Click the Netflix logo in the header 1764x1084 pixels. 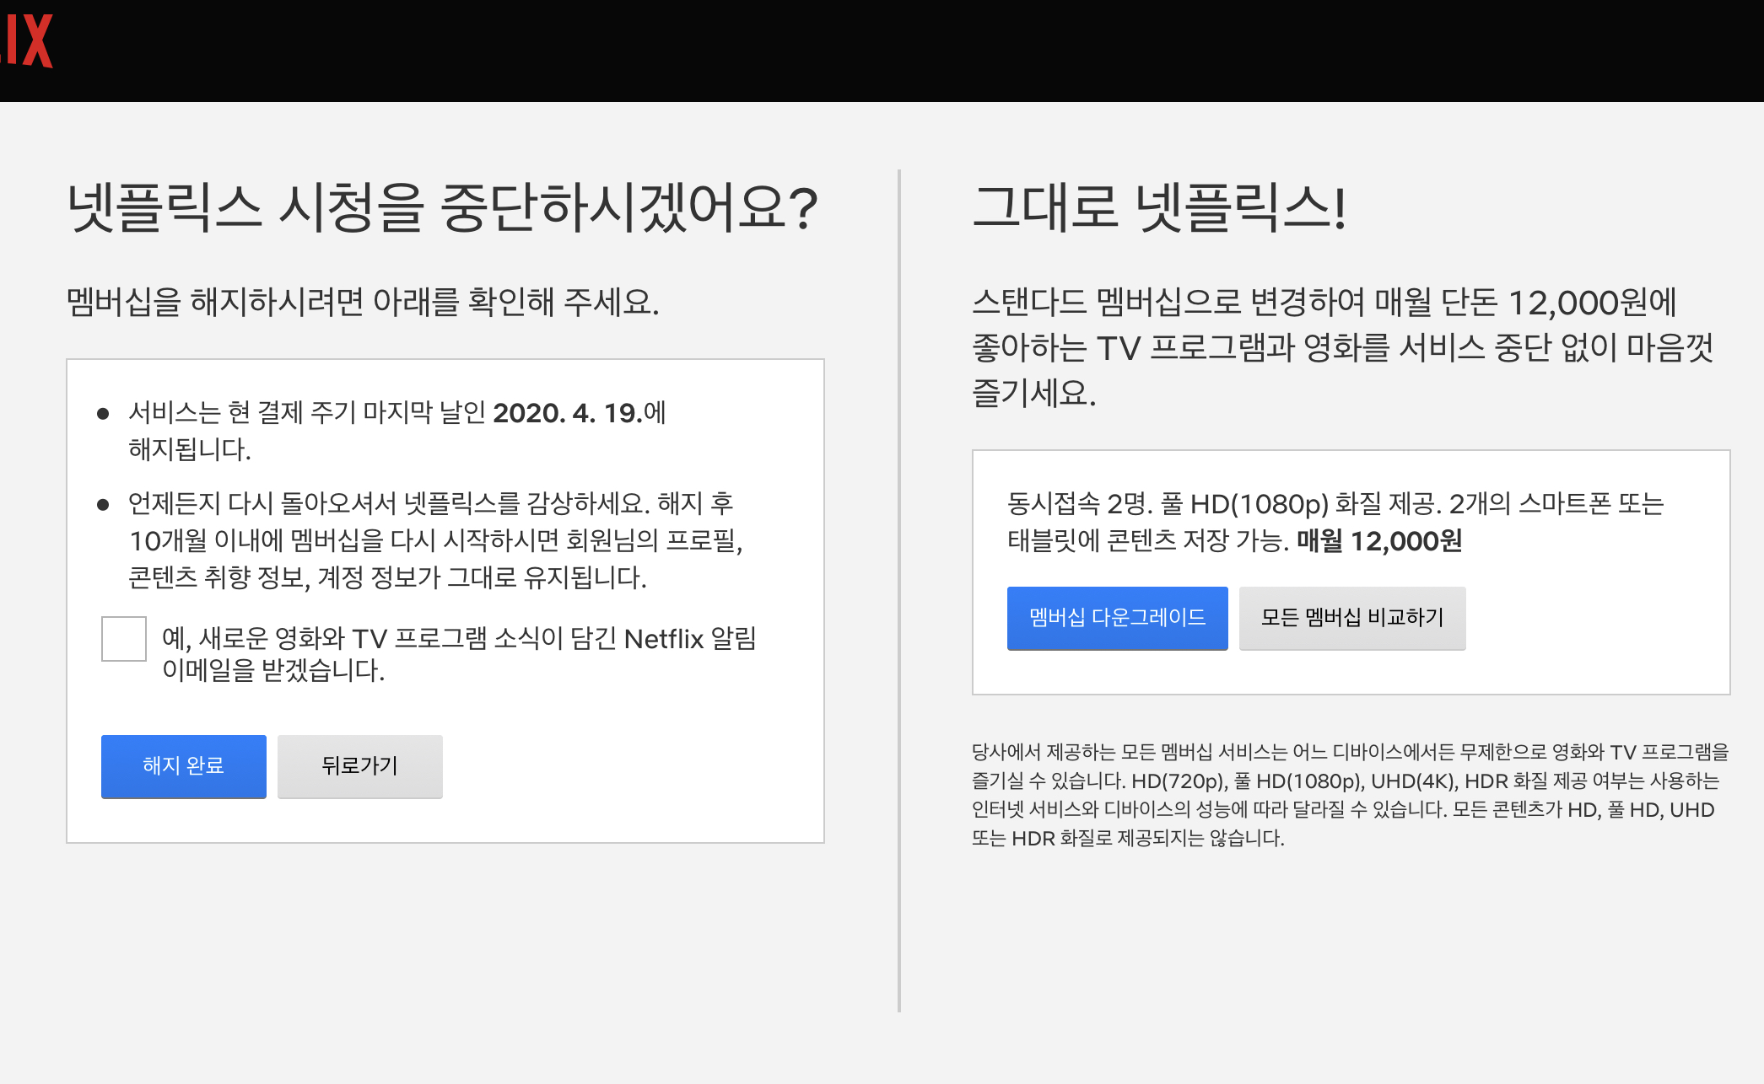tap(25, 40)
